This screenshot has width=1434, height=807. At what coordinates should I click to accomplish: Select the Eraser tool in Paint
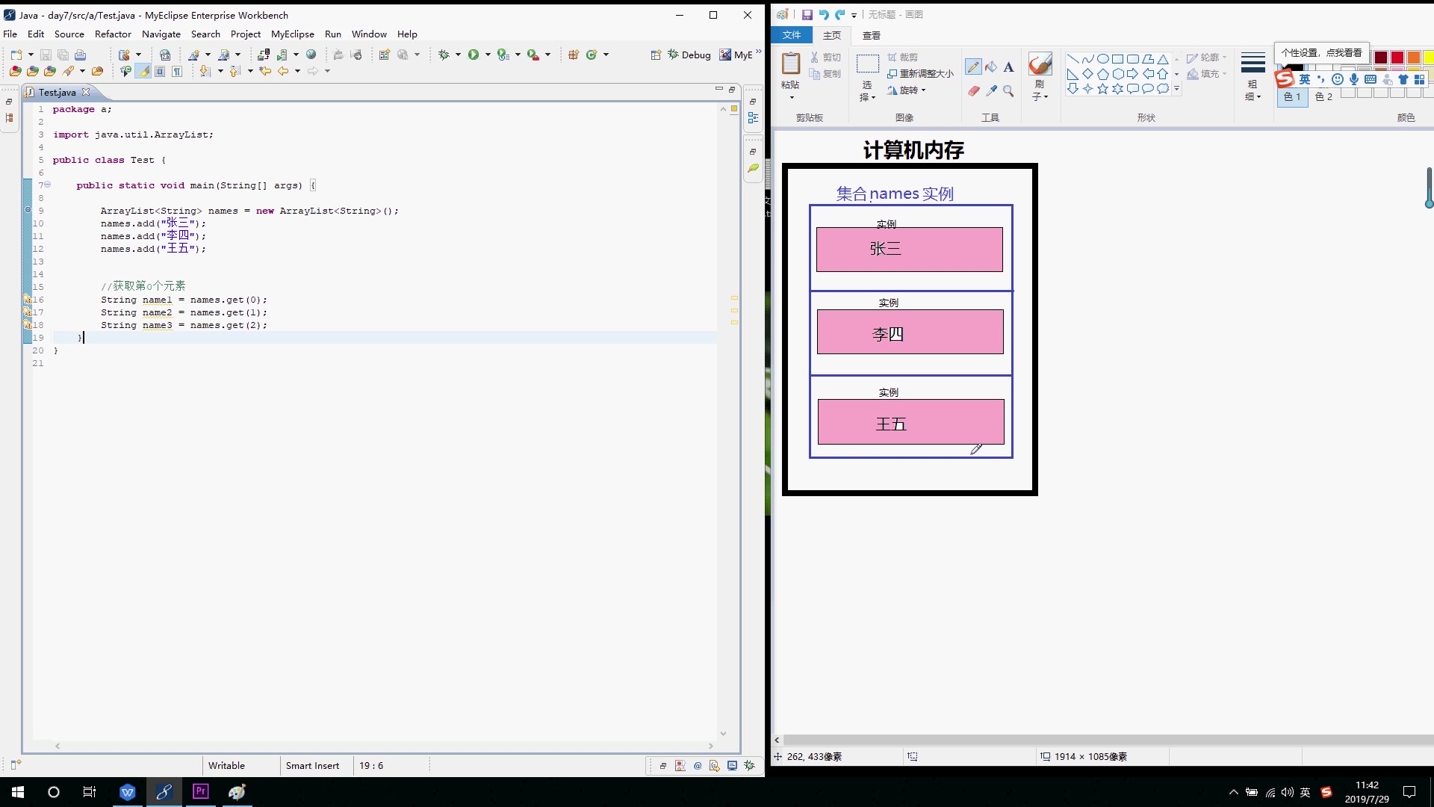coord(973,90)
